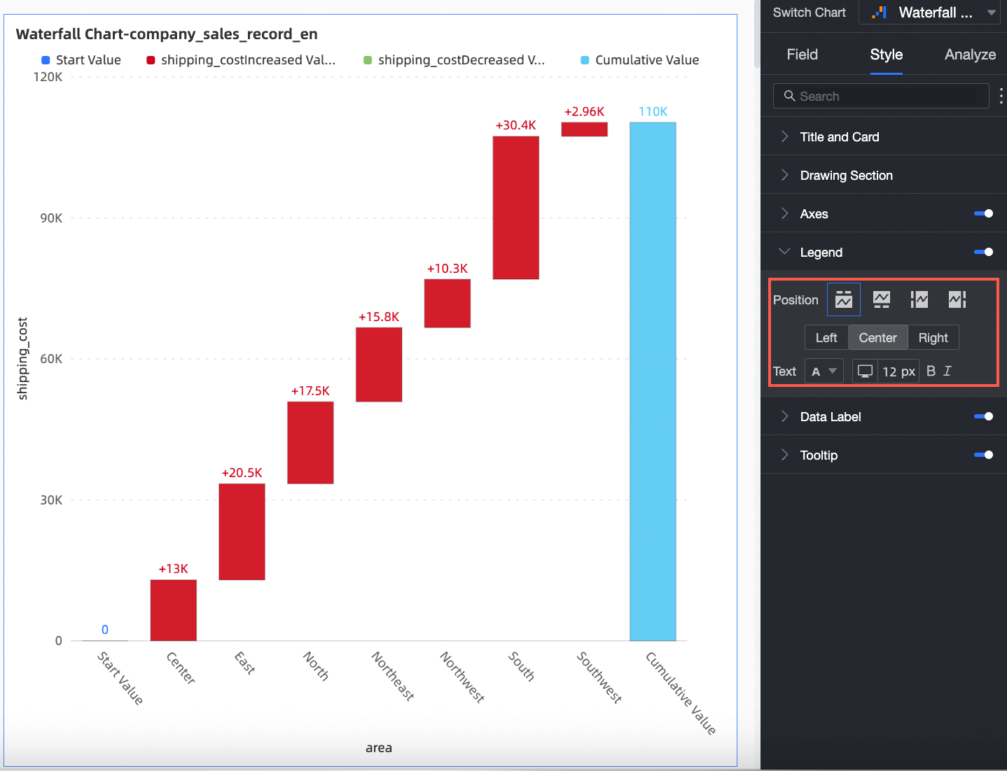
Task: Click the 120K y-axis tick label
Action: [x=48, y=77]
